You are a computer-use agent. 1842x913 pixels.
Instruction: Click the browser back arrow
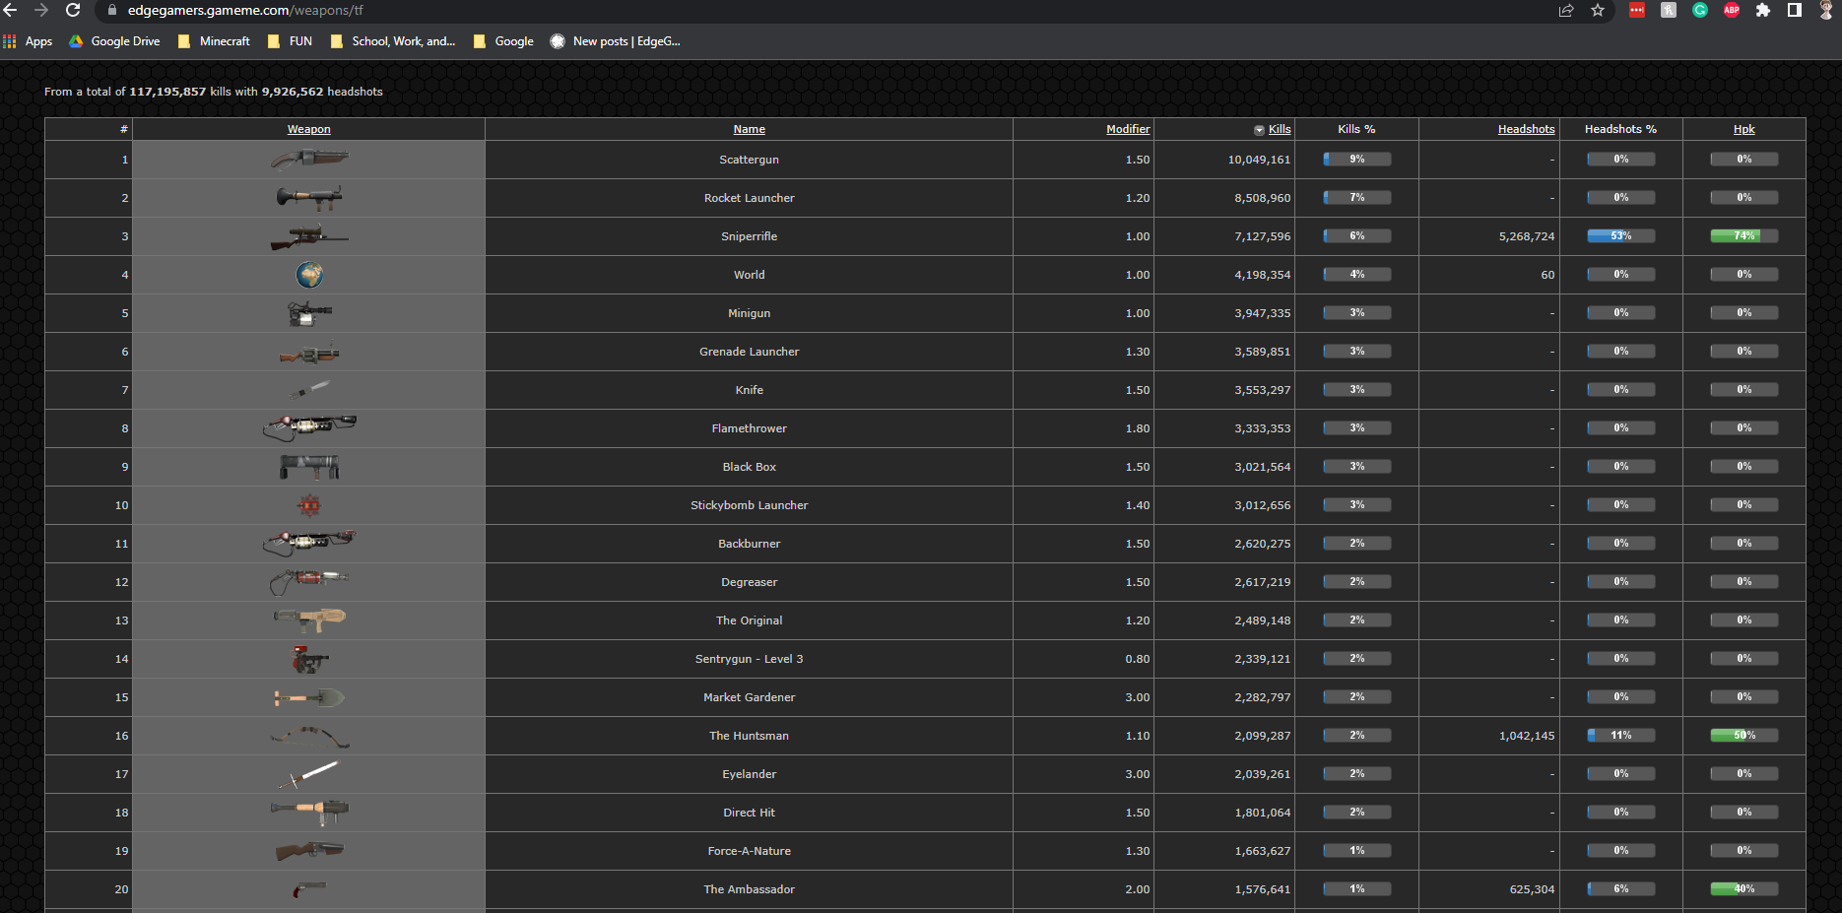coord(11,10)
